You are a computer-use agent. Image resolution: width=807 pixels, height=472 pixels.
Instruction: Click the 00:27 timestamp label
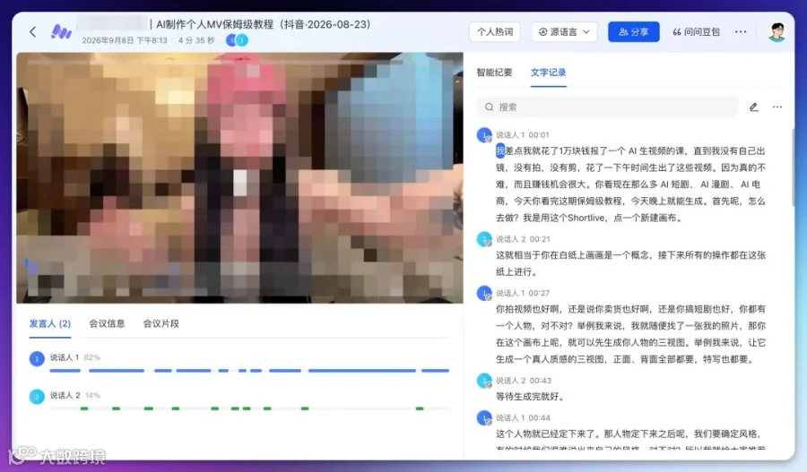(539, 294)
